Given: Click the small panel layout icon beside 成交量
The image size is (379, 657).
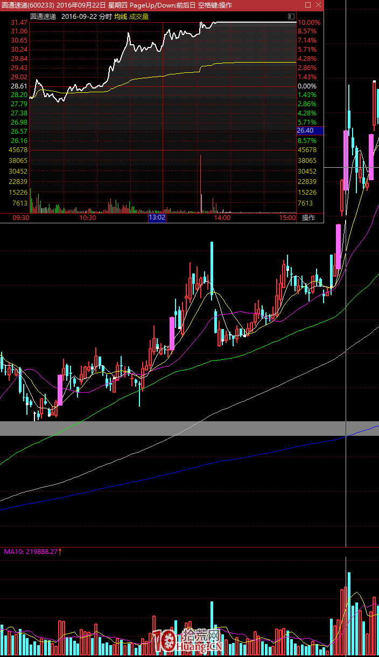Looking at the screenshot, I should 291,17.
